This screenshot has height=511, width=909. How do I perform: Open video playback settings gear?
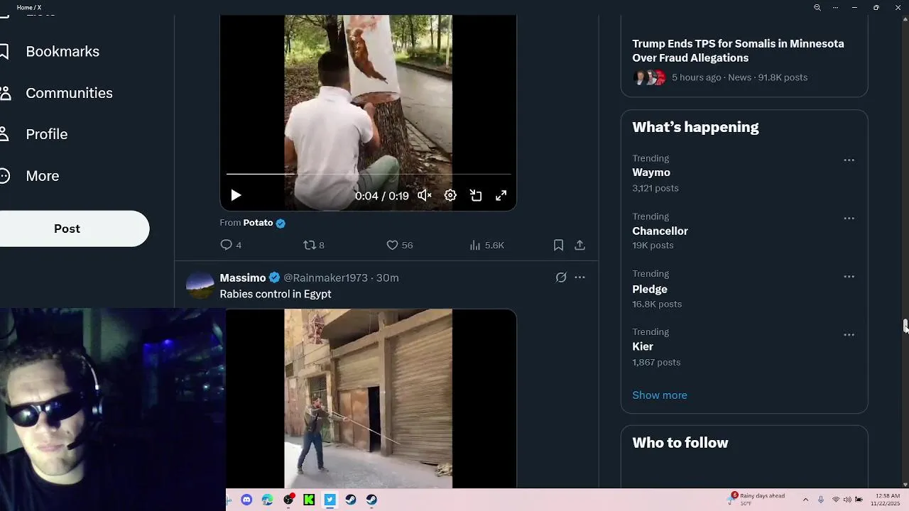coord(450,195)
